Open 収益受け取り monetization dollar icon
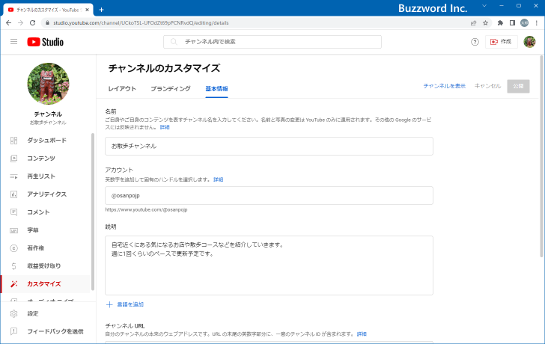545x344 pixels. (x=14, y=266)
